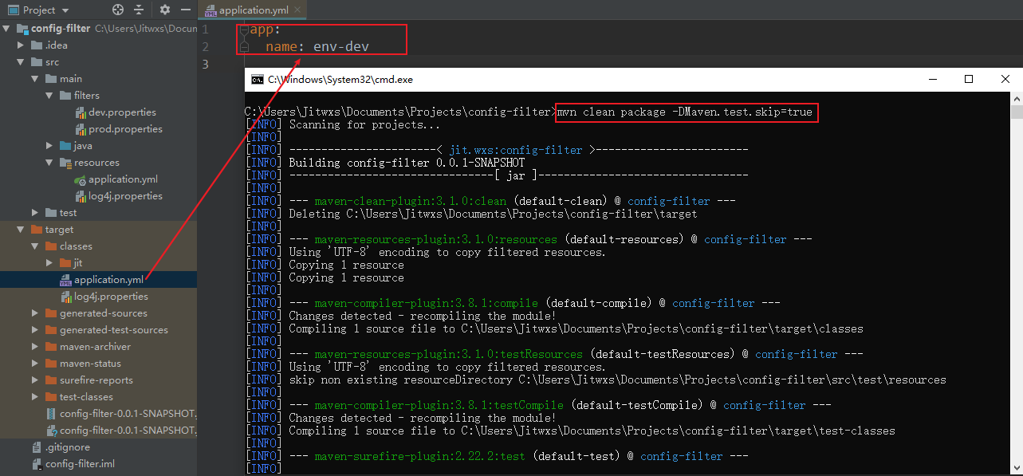Expand the generated-sources folder

35,313
